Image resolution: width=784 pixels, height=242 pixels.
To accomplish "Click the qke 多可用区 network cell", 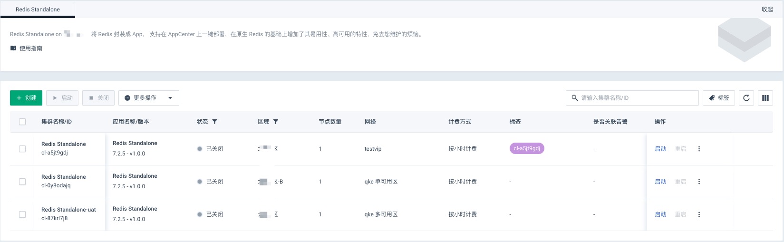I will pos(381,214).
